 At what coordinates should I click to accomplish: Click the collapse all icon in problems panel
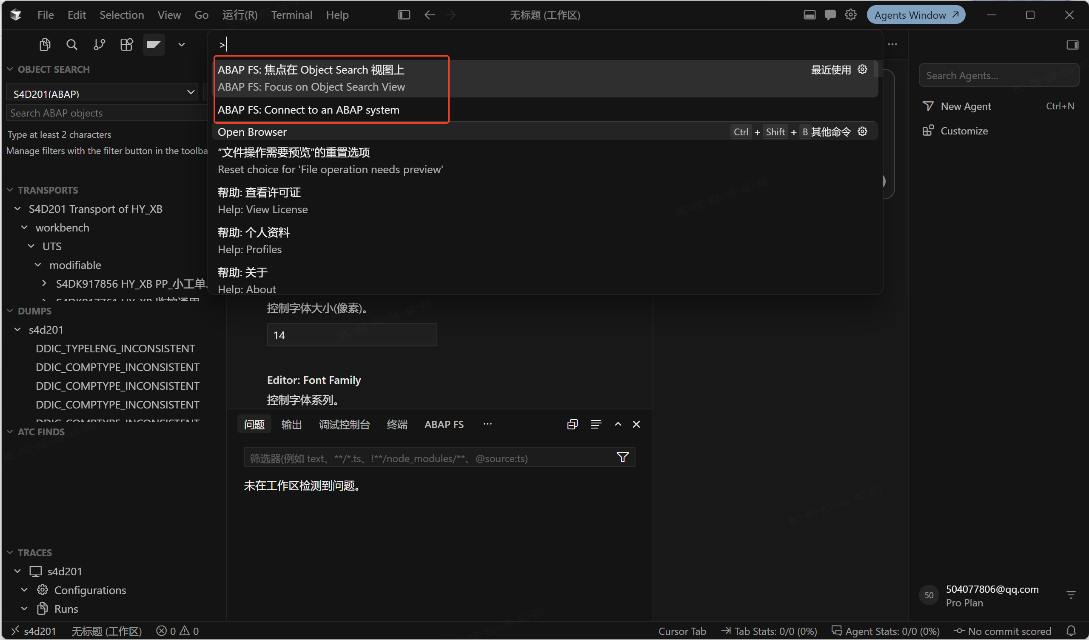(572, 425)
